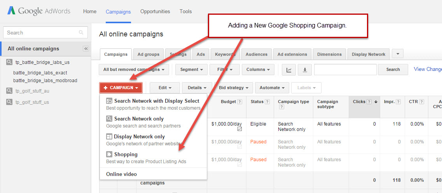
Task: Click the Eligible status cell
Action: [258, 124]
